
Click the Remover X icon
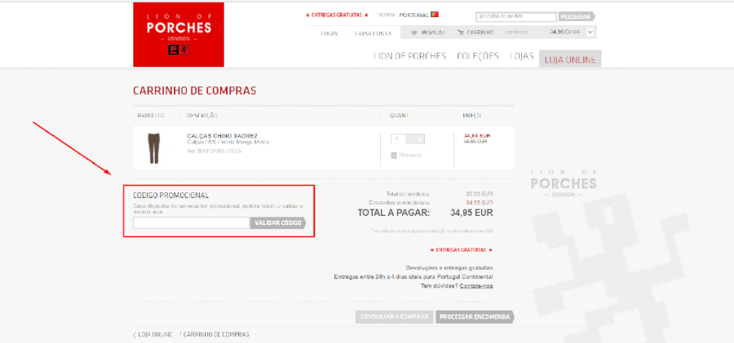coord(394,155)
